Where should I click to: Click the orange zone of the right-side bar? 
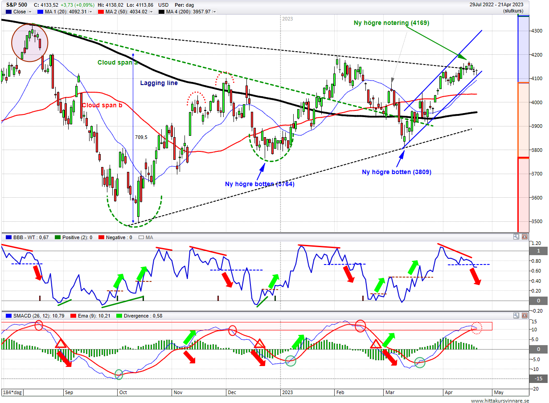click(x=523, y=120)
